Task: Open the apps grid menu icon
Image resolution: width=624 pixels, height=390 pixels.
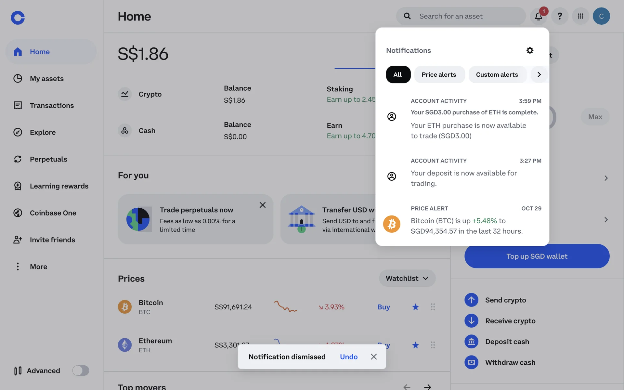Action: (580, 16)
